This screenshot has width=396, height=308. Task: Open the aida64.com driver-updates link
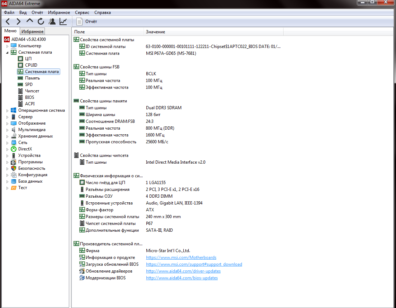pos(183,271)
